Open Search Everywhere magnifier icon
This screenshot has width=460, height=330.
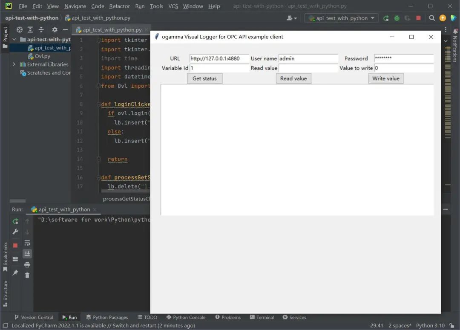click(432, 18)
